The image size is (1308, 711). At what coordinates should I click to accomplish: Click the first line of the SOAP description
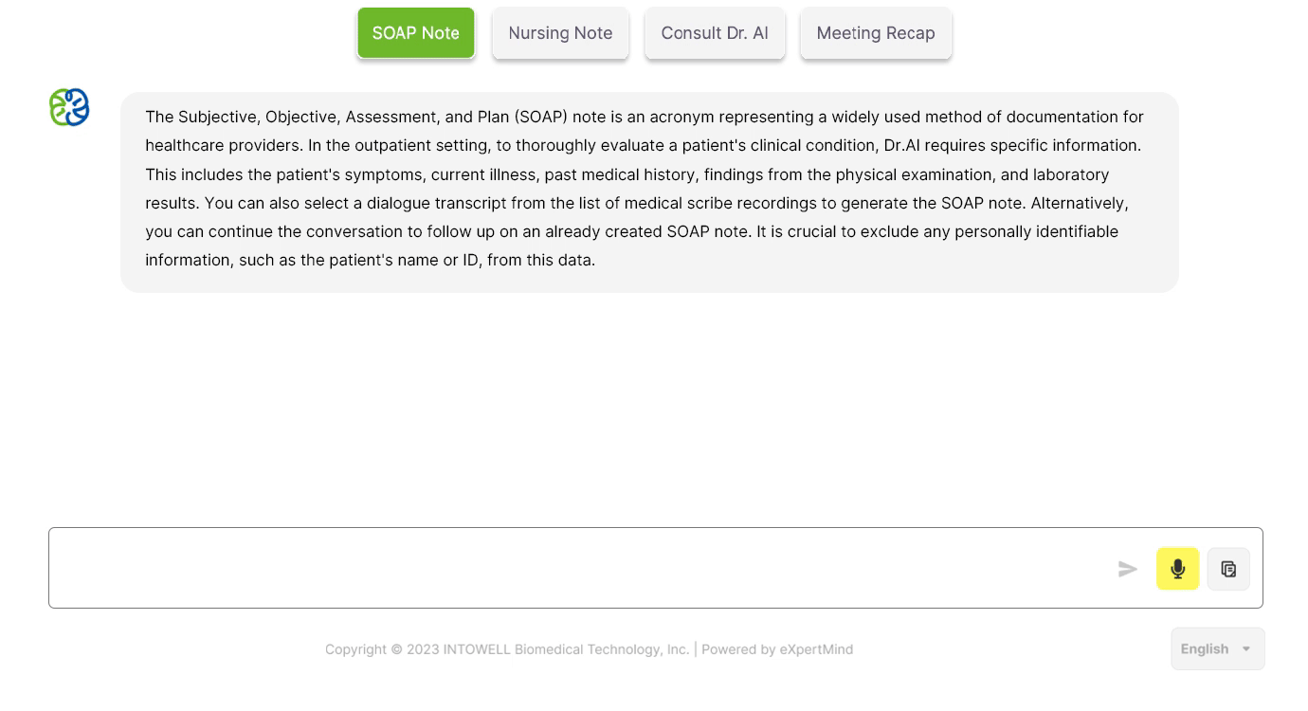tap(645, 117)
